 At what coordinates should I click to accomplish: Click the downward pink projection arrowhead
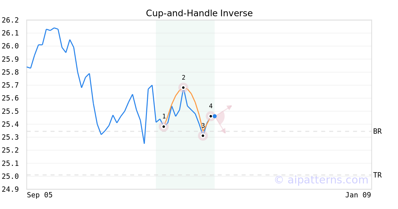click(224, 131)
